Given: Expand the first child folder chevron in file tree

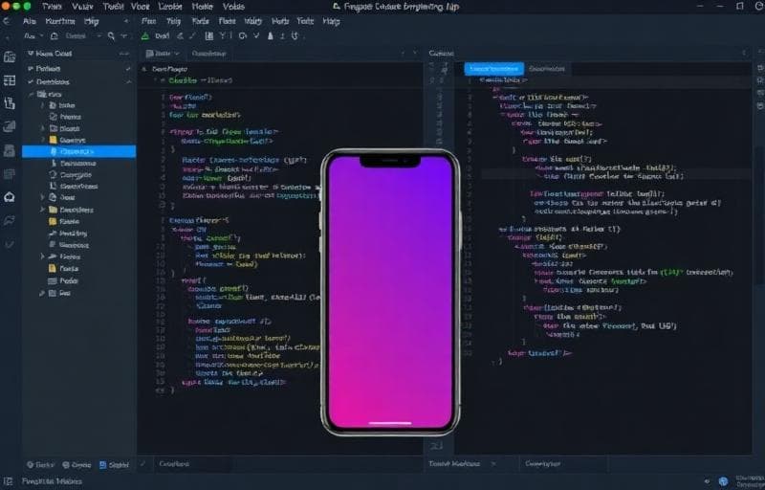Looking at the screenshot, I should click(x=42, y=105).
